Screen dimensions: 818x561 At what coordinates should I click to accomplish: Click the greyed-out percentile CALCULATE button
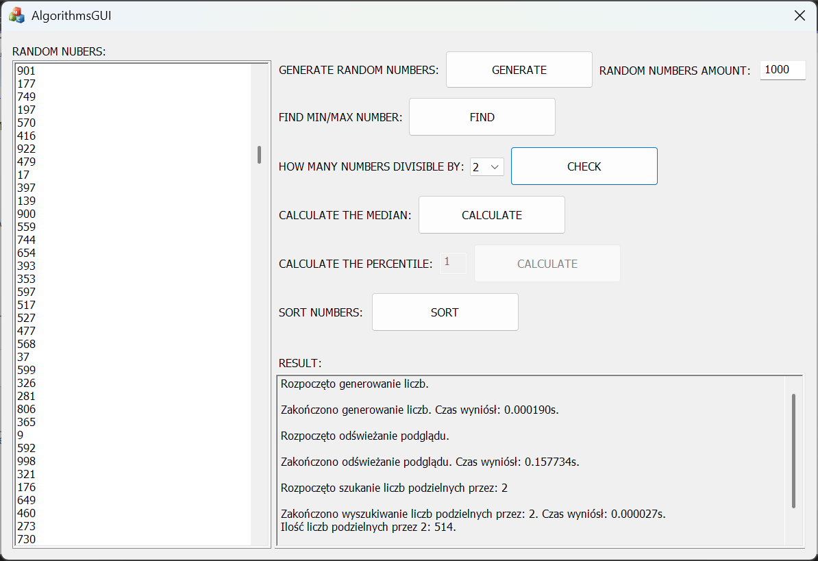547,264
